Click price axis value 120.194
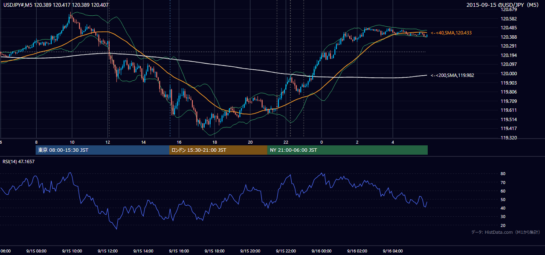545x255 pixels. (509, 55)
